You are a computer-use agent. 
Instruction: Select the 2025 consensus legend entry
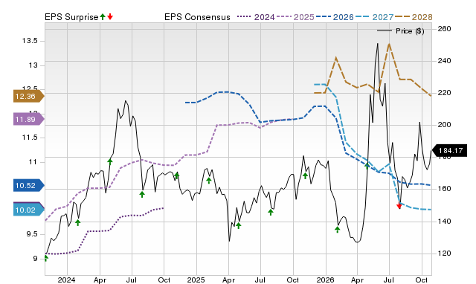point(295,17)
